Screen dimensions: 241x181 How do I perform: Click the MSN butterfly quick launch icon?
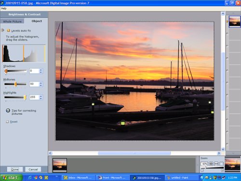click(36, 178)
